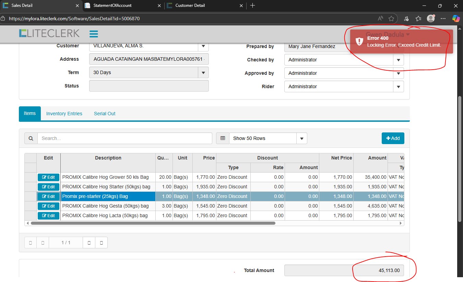Image resolution: width=463 pixels, height=282 pixels.
Task: Click the Read Aloud icon in address bar
Action: (x=380, y=19)
